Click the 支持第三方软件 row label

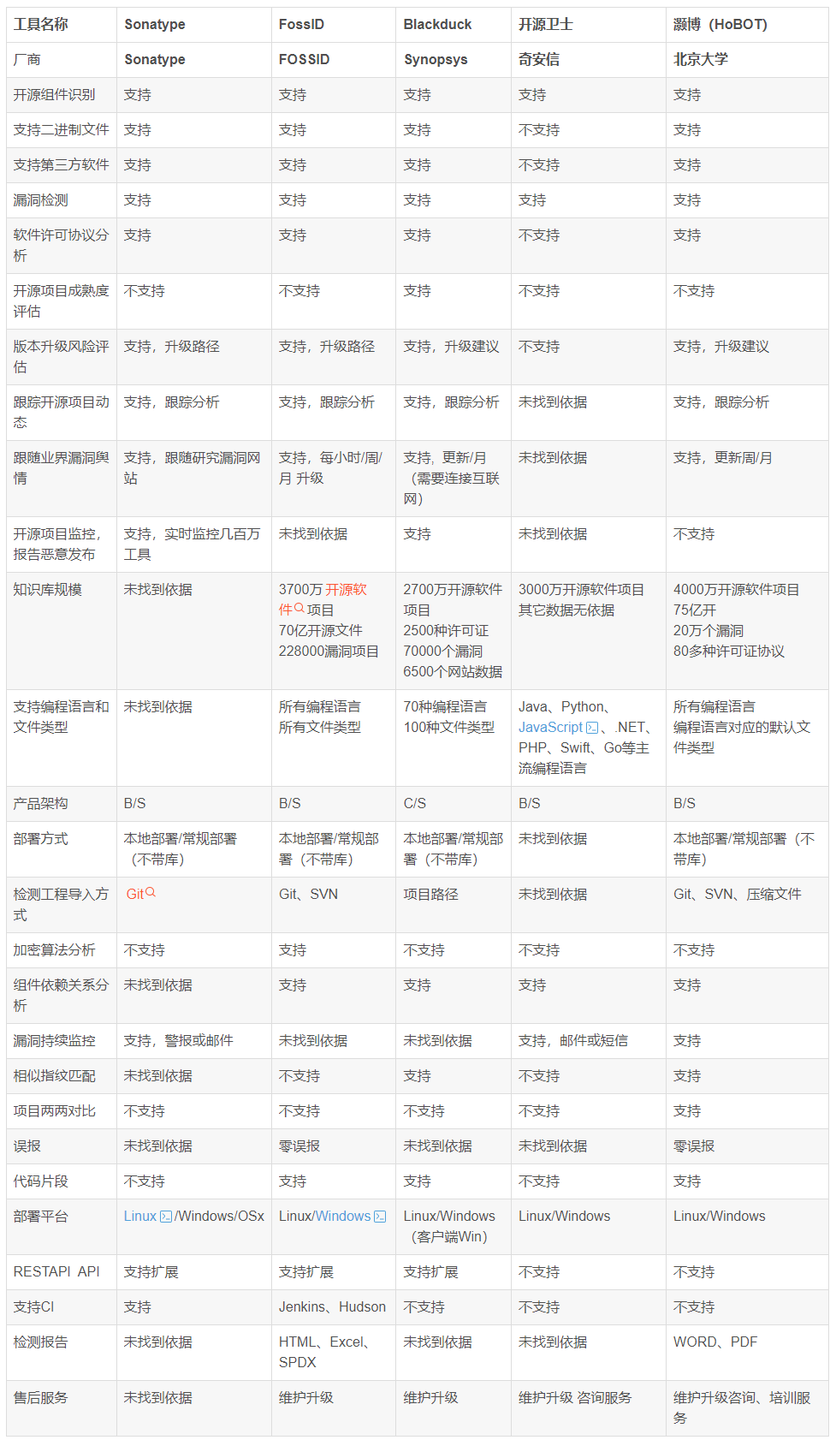pyautogui.click(x=62, y=165)
